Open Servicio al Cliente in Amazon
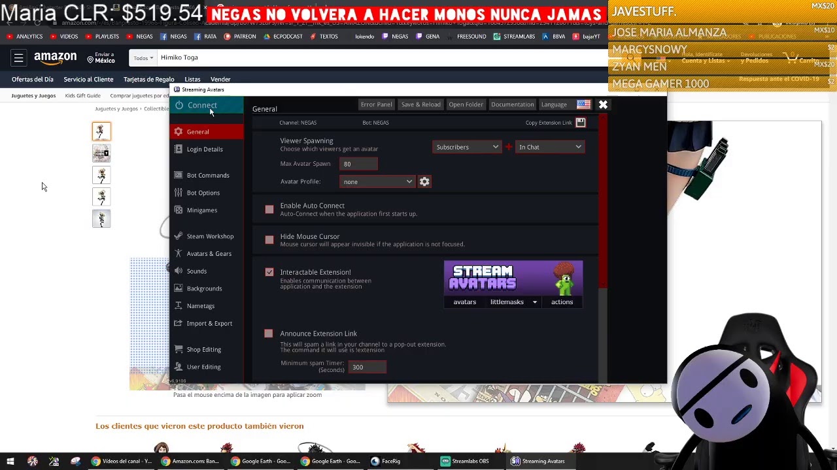 pos(88,80)
